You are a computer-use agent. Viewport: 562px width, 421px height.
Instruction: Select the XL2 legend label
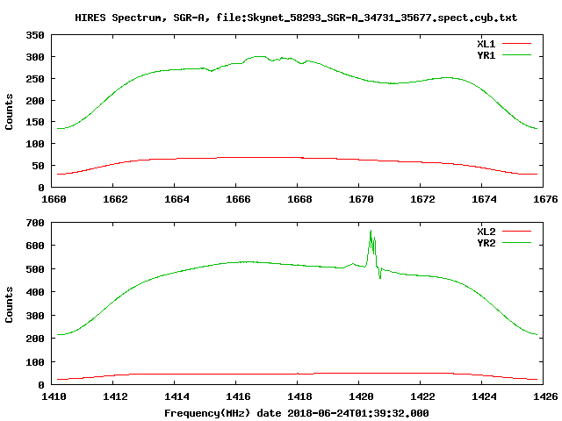tap(486, 232)
